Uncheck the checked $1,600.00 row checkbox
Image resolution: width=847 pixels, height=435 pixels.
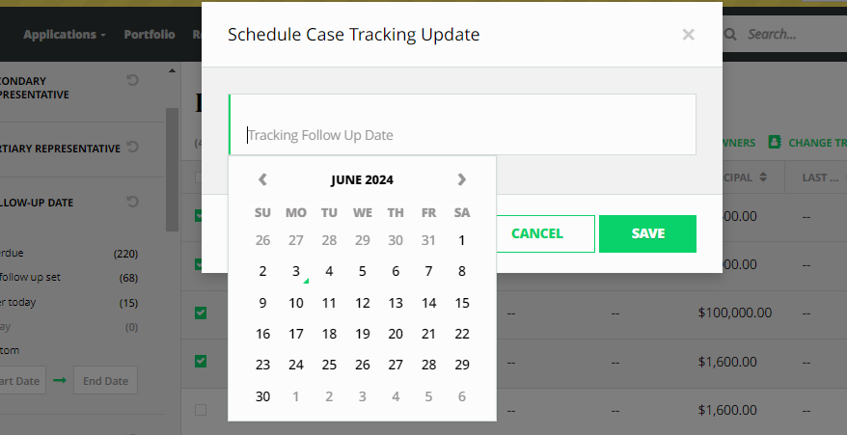coord(201,361)
